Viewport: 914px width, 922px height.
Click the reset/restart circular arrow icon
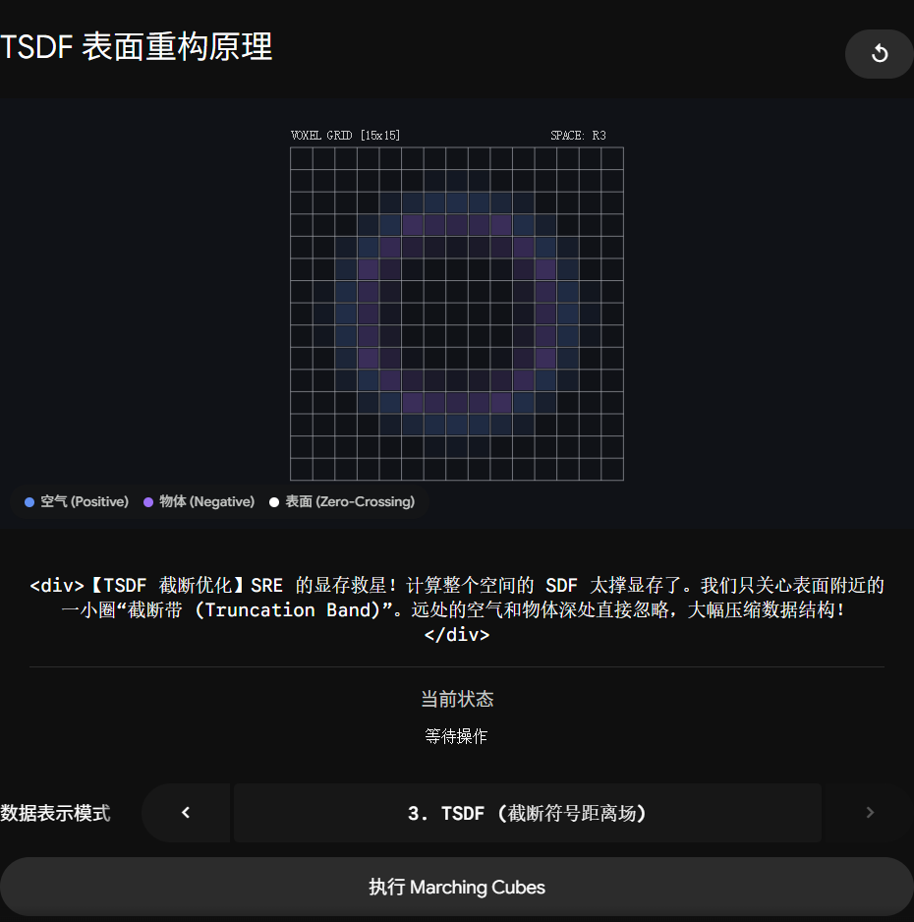879,53
